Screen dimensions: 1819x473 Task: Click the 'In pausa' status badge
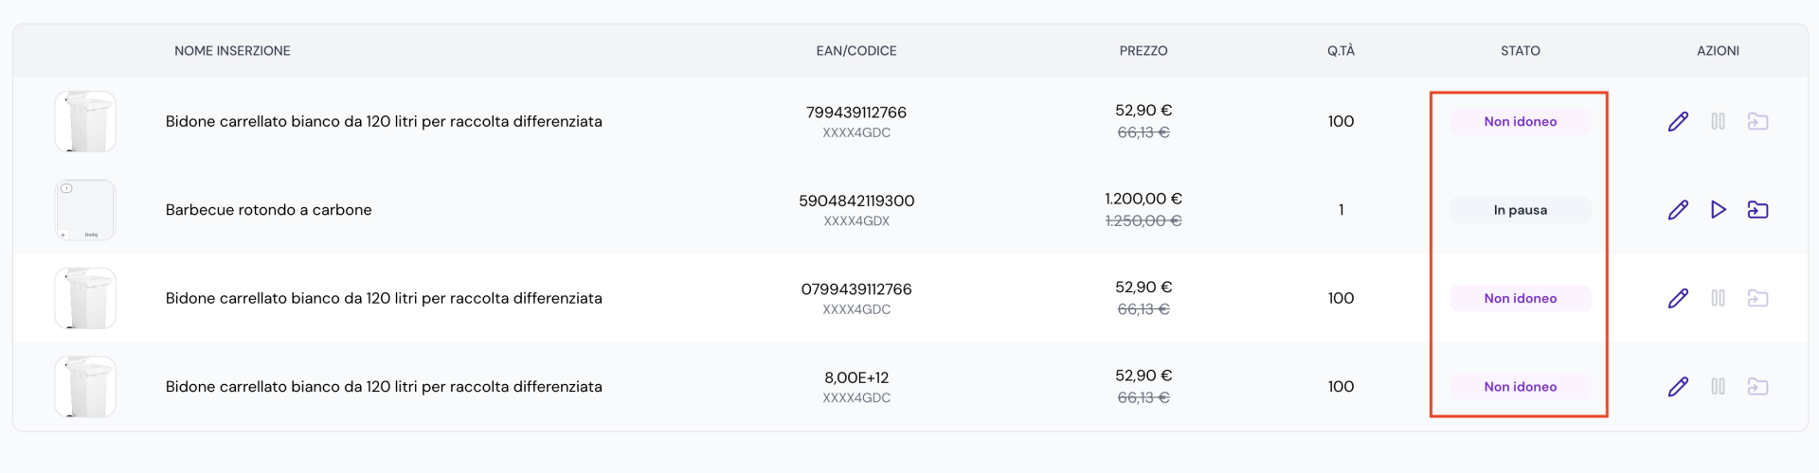[1520, 210]
